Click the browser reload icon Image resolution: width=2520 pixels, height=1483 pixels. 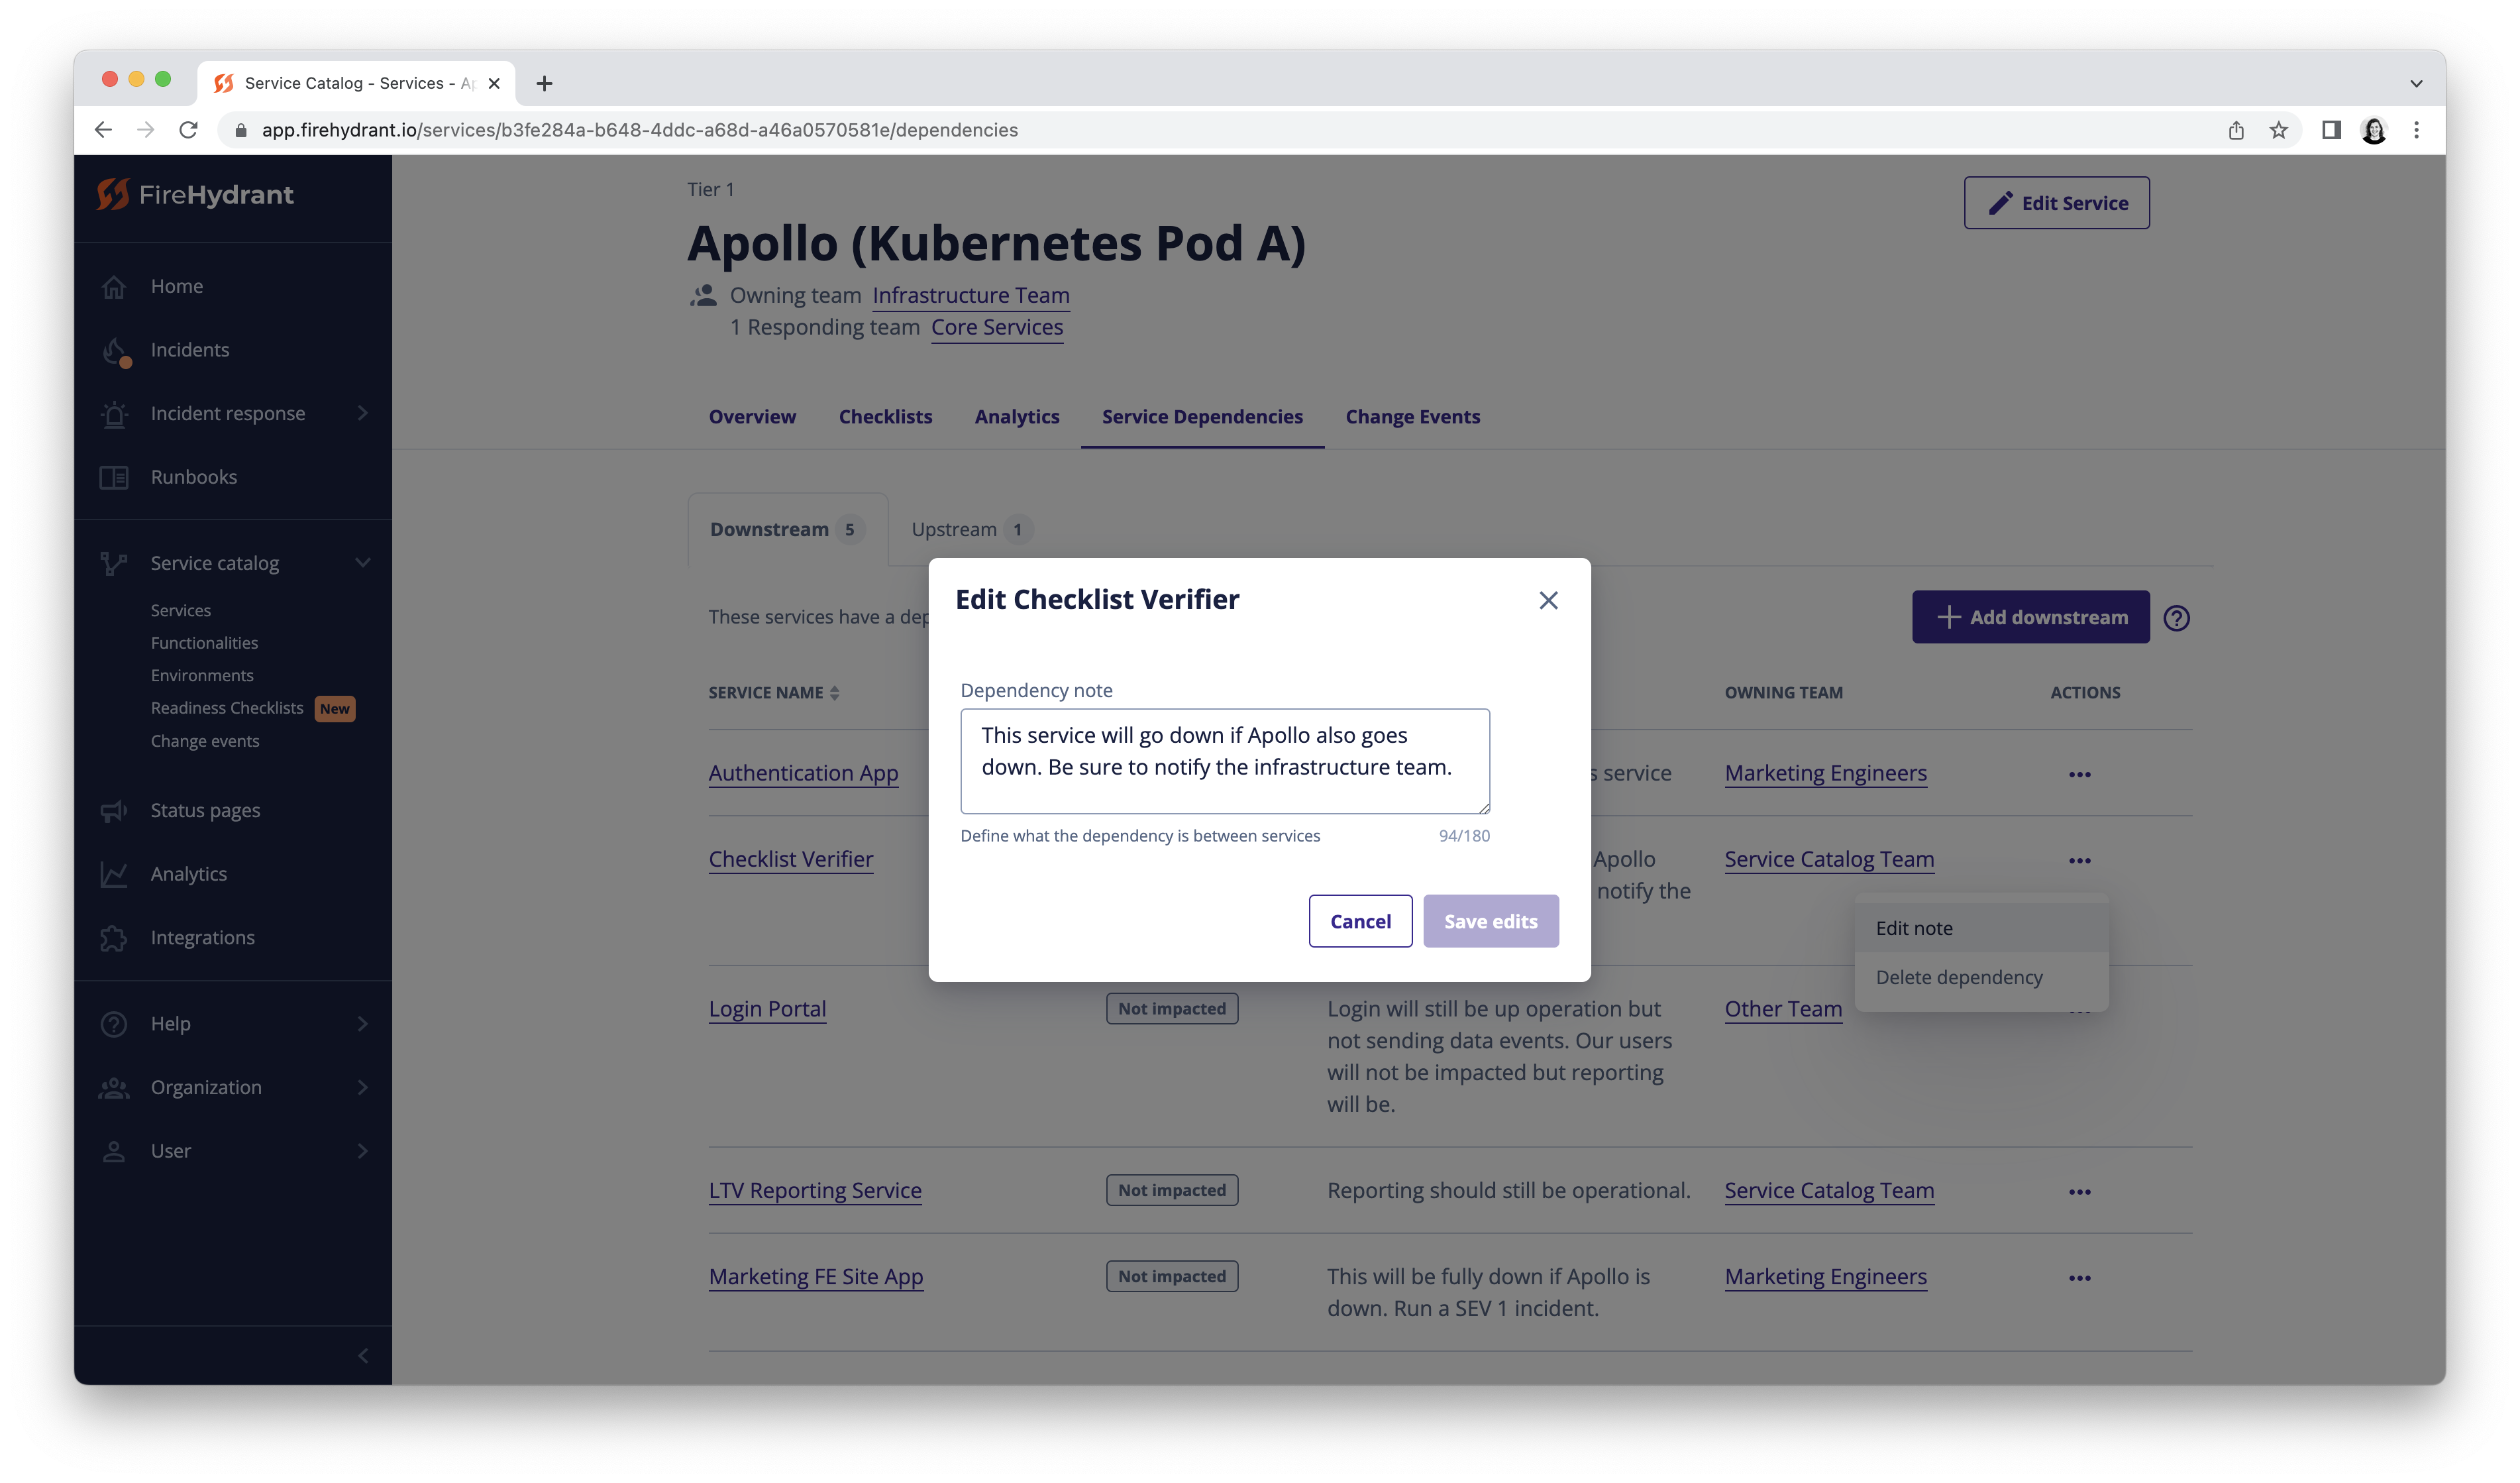click(x=188, y=130)
